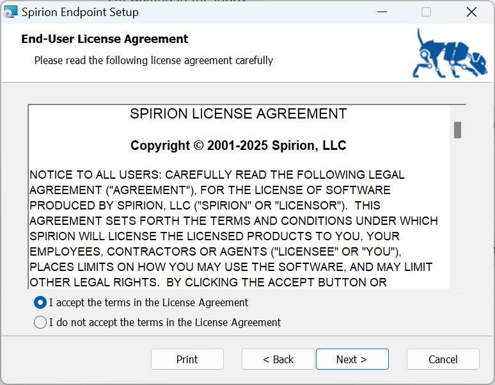The width and height of the screenshot is (495, 385).
Task: Click the license text scrollbar thumb
Action: (x=457, y=129)
